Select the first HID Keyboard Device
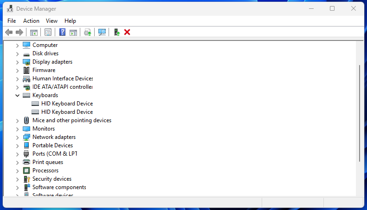The width and height of the screenshot is (367, 210). click(x=67, y=104)
